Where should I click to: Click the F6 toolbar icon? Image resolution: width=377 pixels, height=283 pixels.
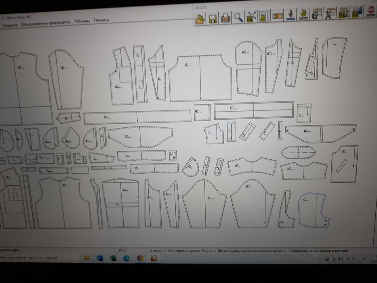tap(251, 17)
